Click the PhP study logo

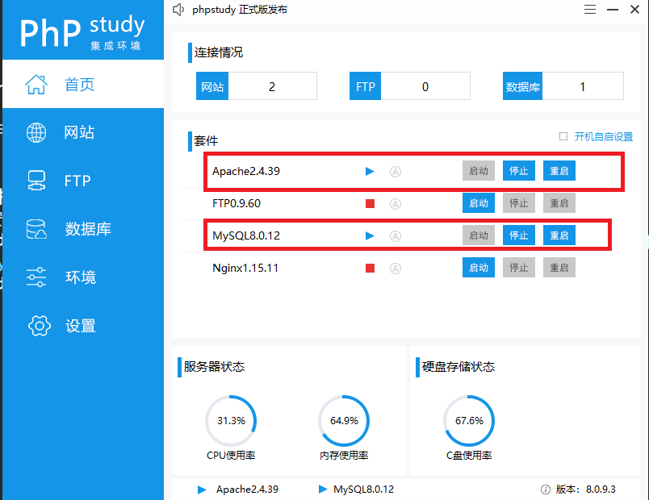pyautogui.click(x=82, y=31)
